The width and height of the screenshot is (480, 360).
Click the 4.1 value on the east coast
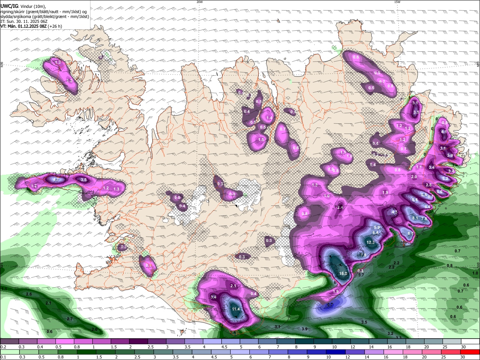pos(444,132)
